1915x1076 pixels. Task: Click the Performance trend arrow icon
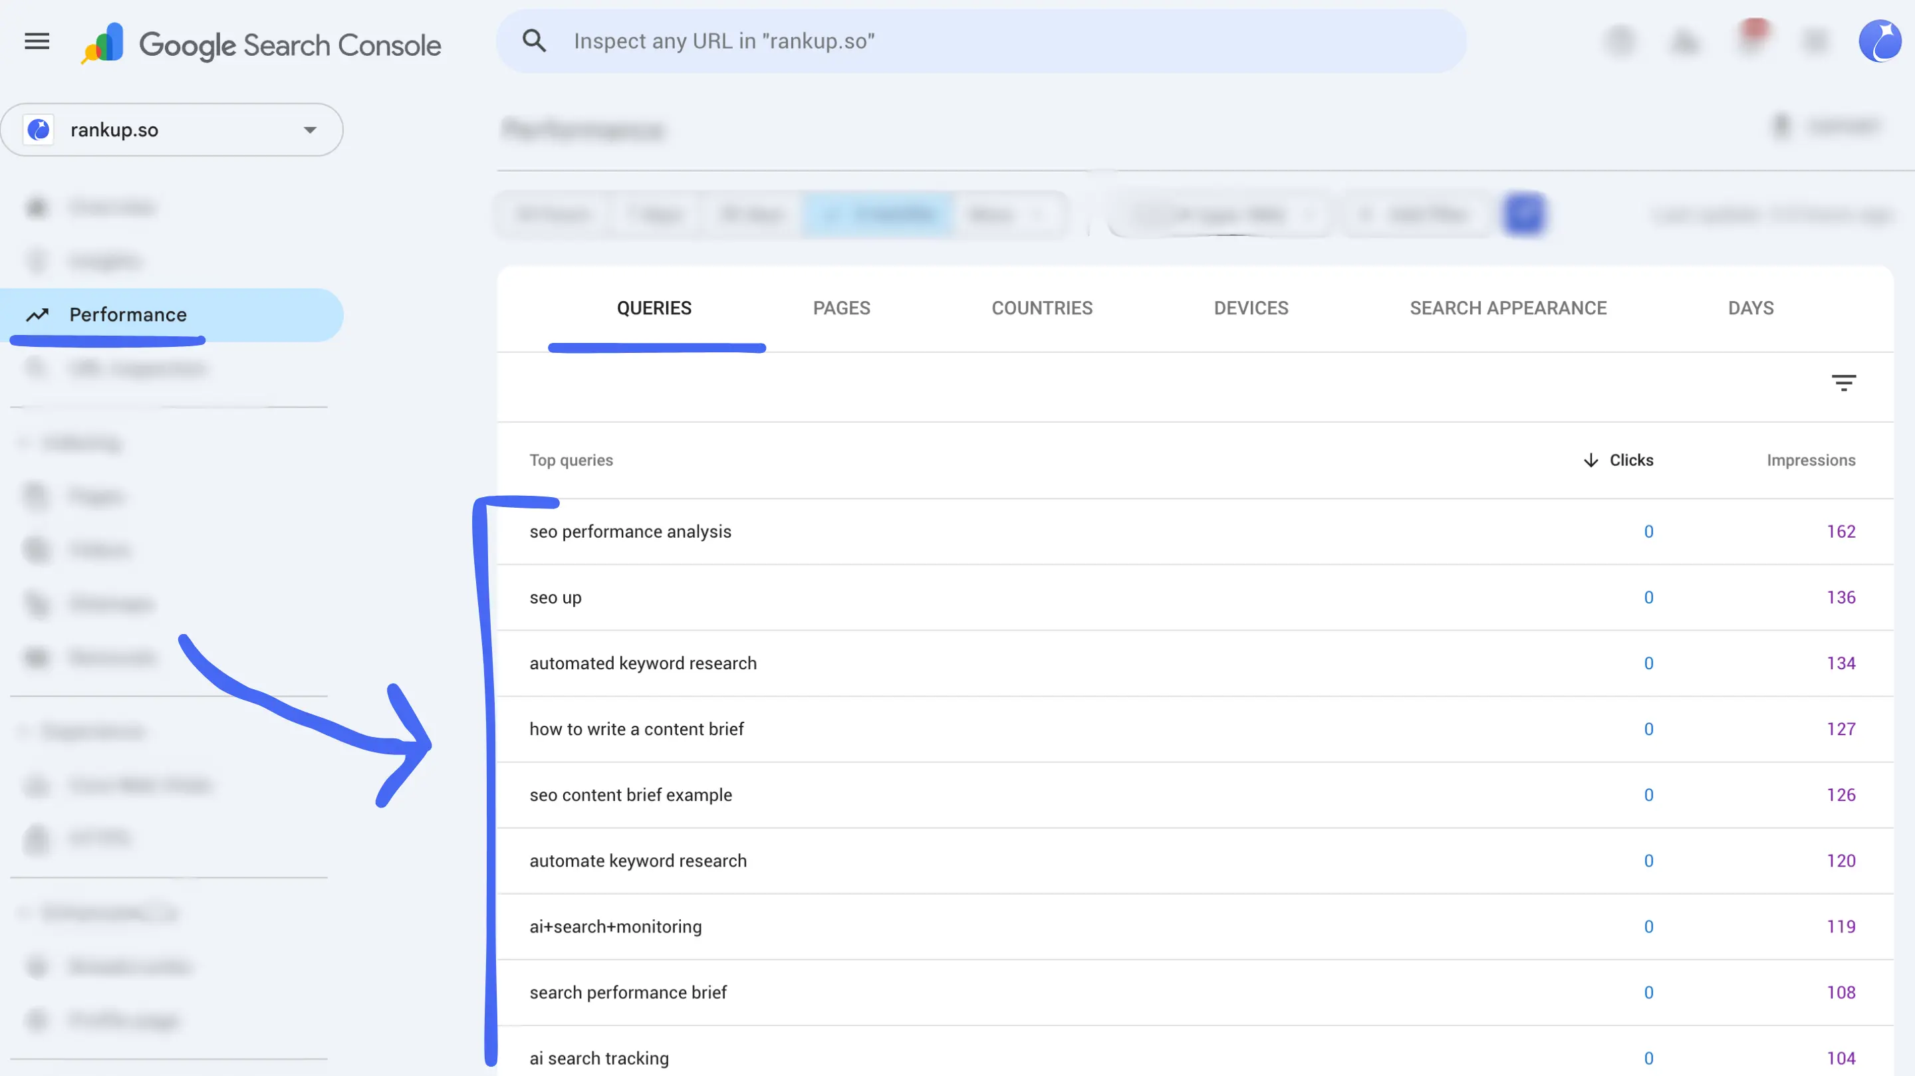pos(37,315)
